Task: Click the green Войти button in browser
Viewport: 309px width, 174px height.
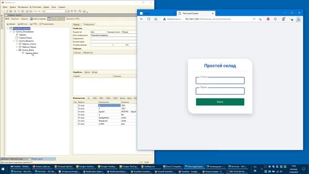Action: 220,102
